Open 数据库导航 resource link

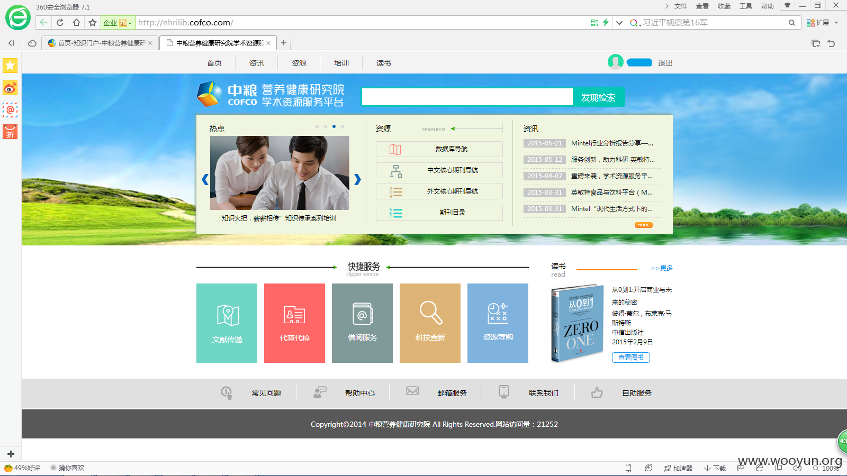(439, 149)
